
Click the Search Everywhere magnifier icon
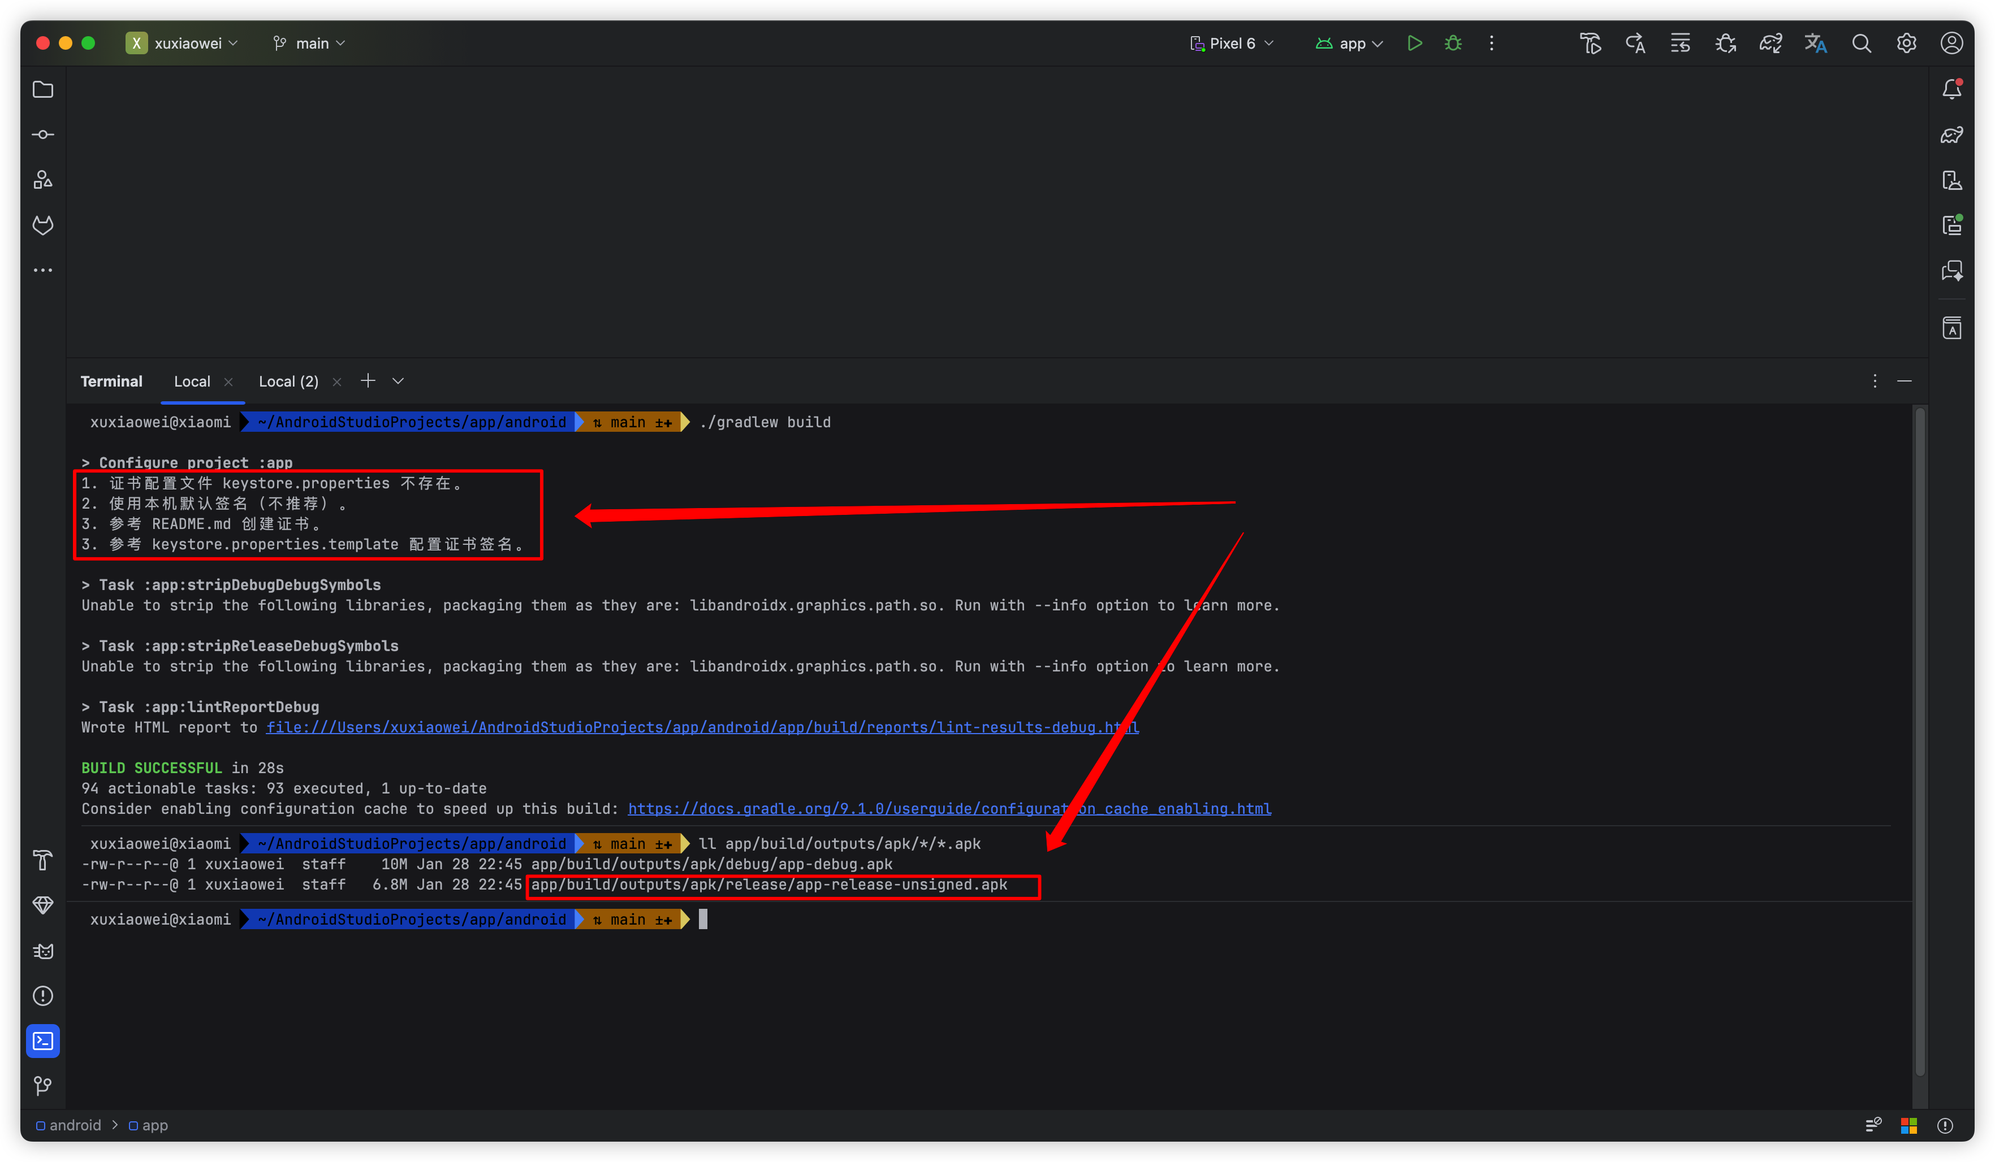pyautogui.click(x=1861, y=44)
